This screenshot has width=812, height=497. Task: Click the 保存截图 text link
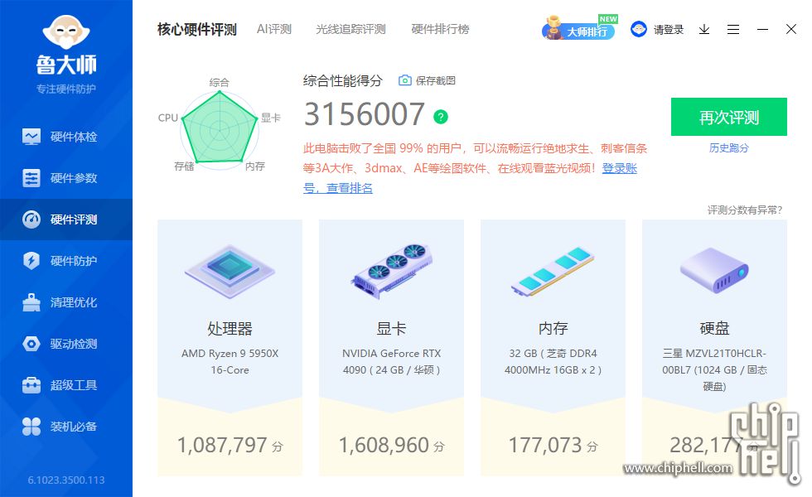(x=436, y=81)
